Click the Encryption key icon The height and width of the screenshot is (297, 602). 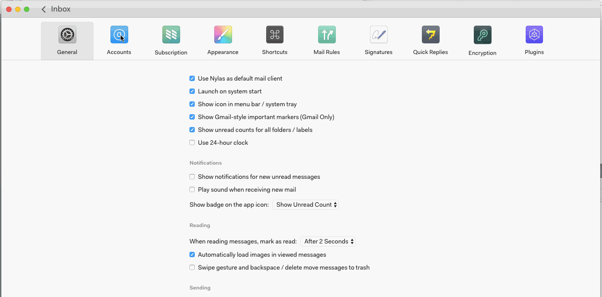click(482, 35)
